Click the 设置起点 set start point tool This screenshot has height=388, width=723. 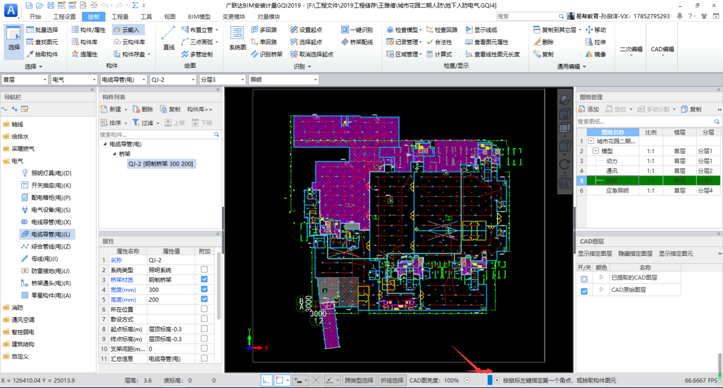click(x=306, y=30)
